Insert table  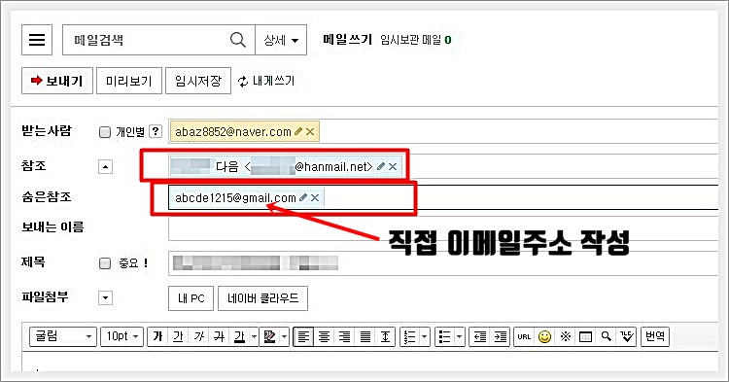click(x=585, y=336)
